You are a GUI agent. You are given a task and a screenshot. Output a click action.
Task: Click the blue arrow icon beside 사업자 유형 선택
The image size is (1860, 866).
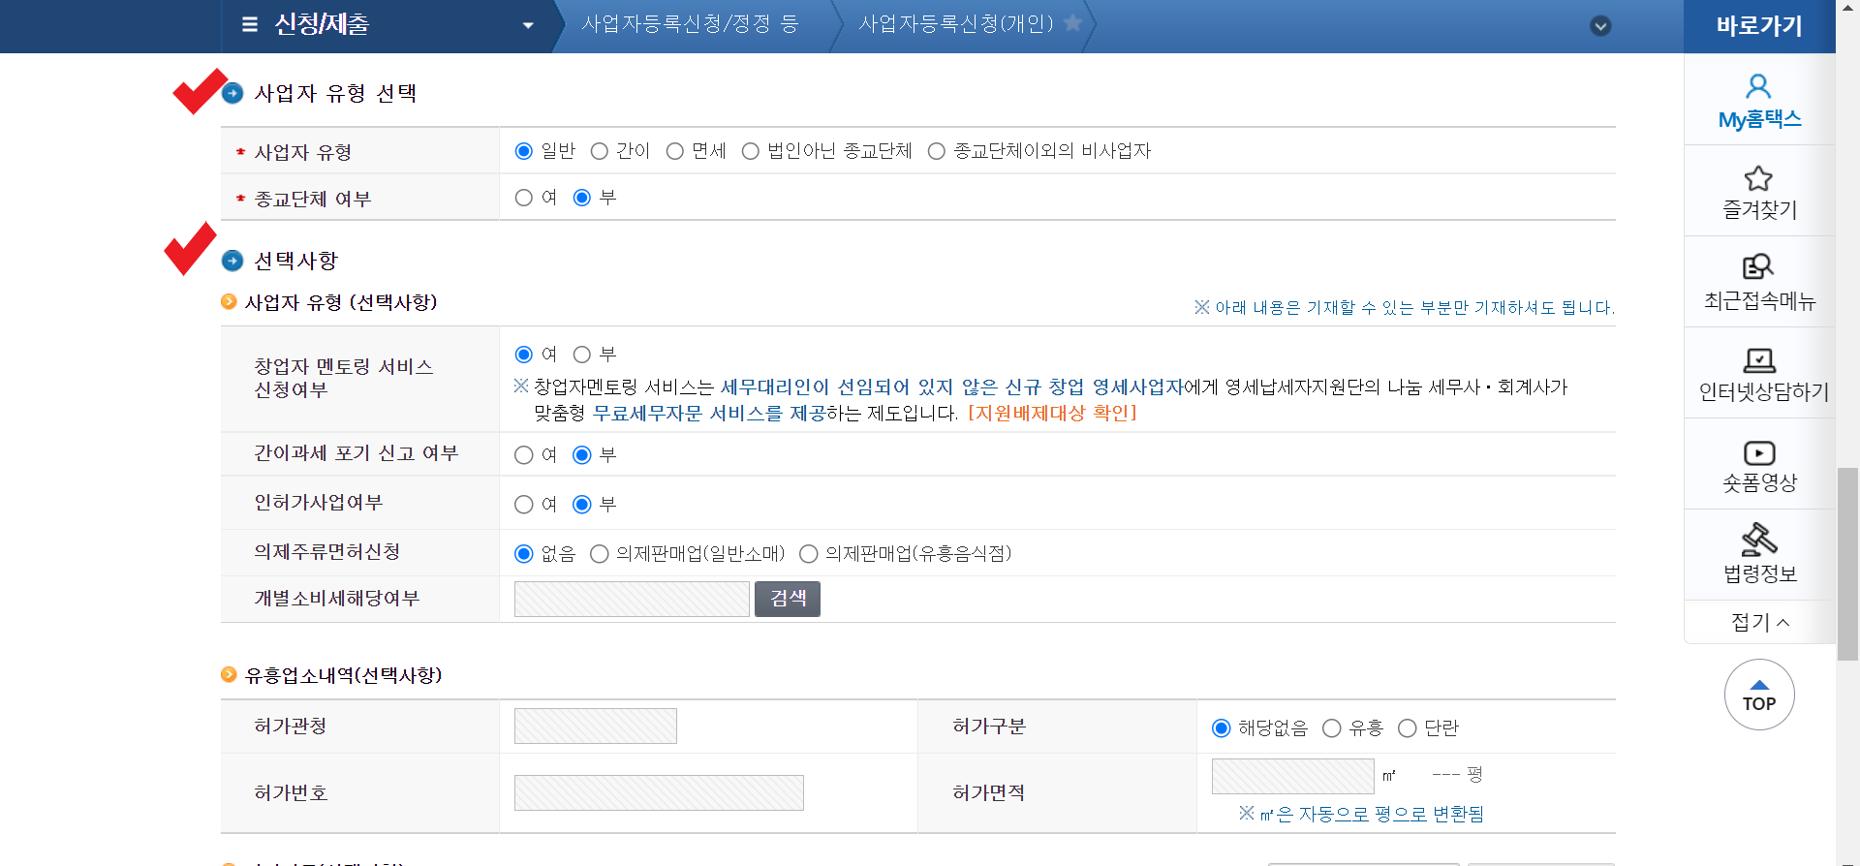click(x=232, y=93)
